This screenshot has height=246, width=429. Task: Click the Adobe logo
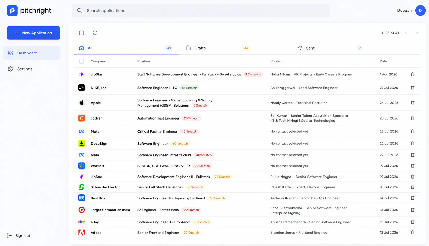coord(82,233)
